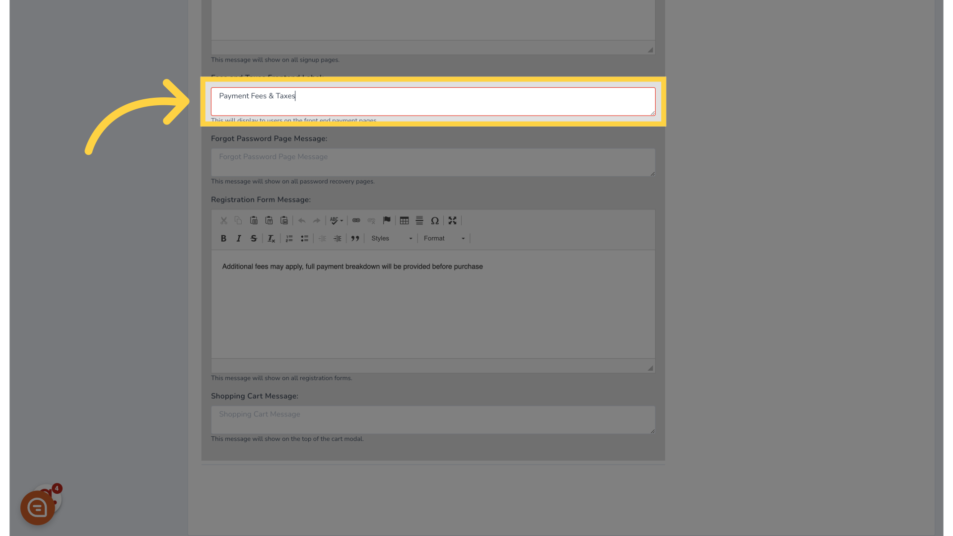Viewport: 953px width, 536px height.
Task: Click the Unordered list icon
Action: [x=304, y=238]
